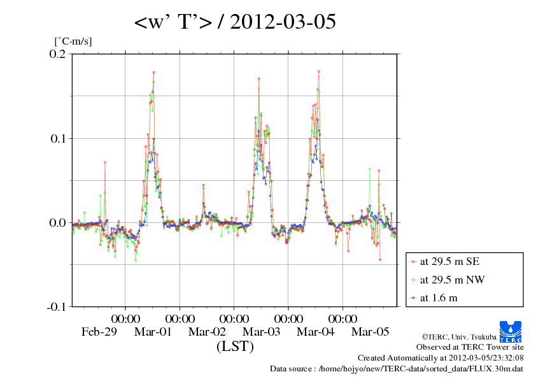Image resolution: width=536 pixels, height=379 pixels.
Task: Click the 'Created Automatically at' timestamp line
Action: click(x=441, y=358)
